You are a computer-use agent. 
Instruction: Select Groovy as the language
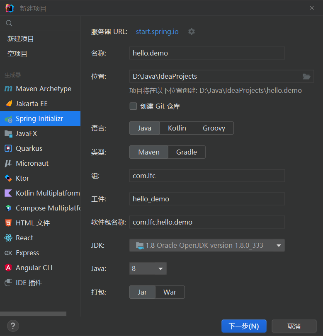214,128
